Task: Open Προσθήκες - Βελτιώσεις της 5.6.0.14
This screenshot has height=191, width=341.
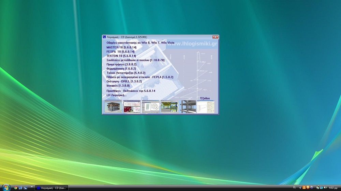Action: click(131, 91)
